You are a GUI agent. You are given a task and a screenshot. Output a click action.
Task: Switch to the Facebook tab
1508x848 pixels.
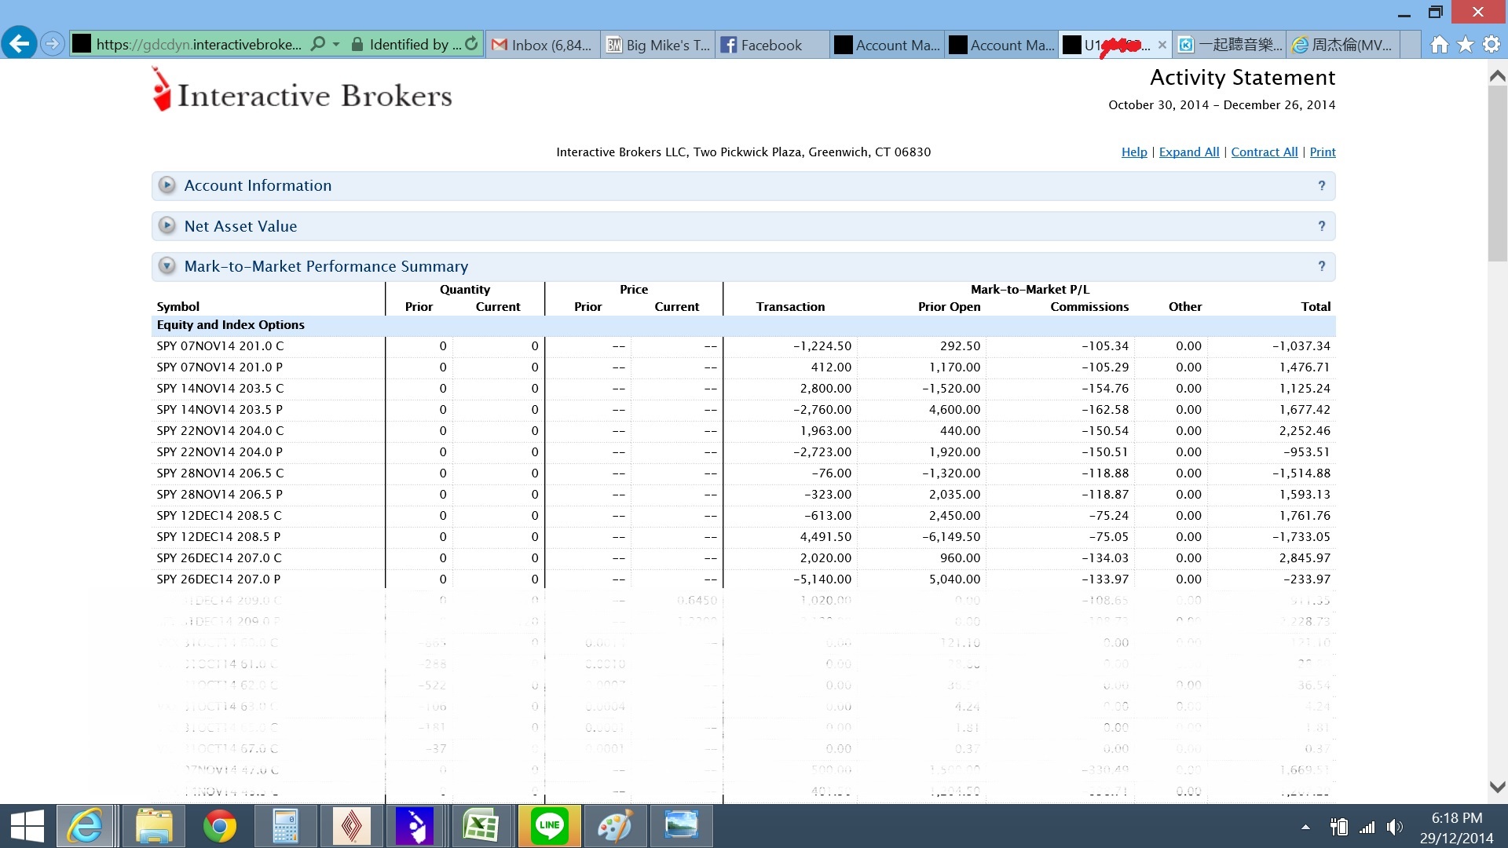point(773,45)
